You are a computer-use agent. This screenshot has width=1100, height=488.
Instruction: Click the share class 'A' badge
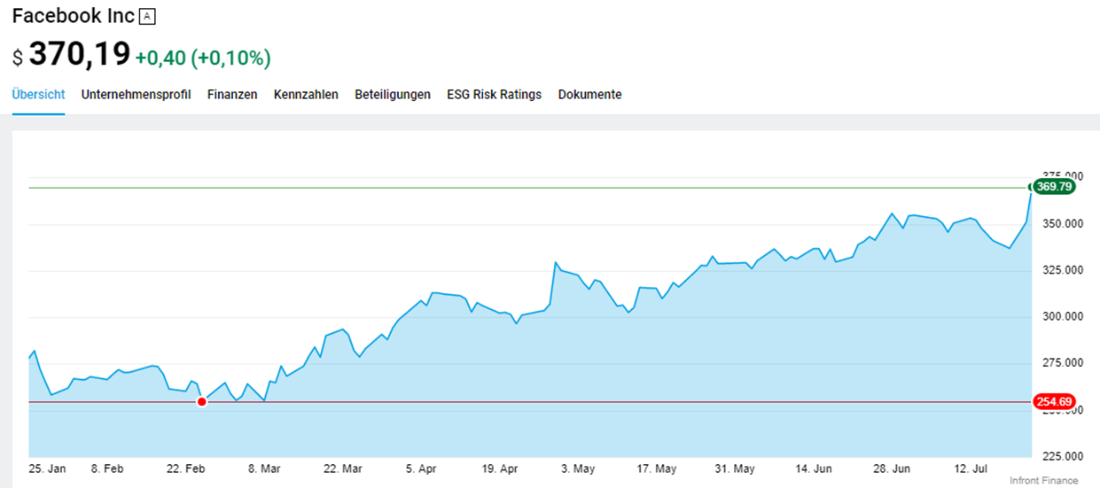click(148, 17)
